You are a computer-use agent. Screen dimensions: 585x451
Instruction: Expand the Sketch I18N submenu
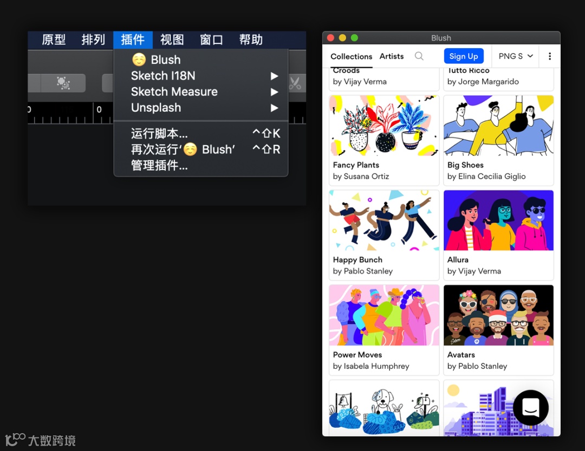tap(201, 76)
